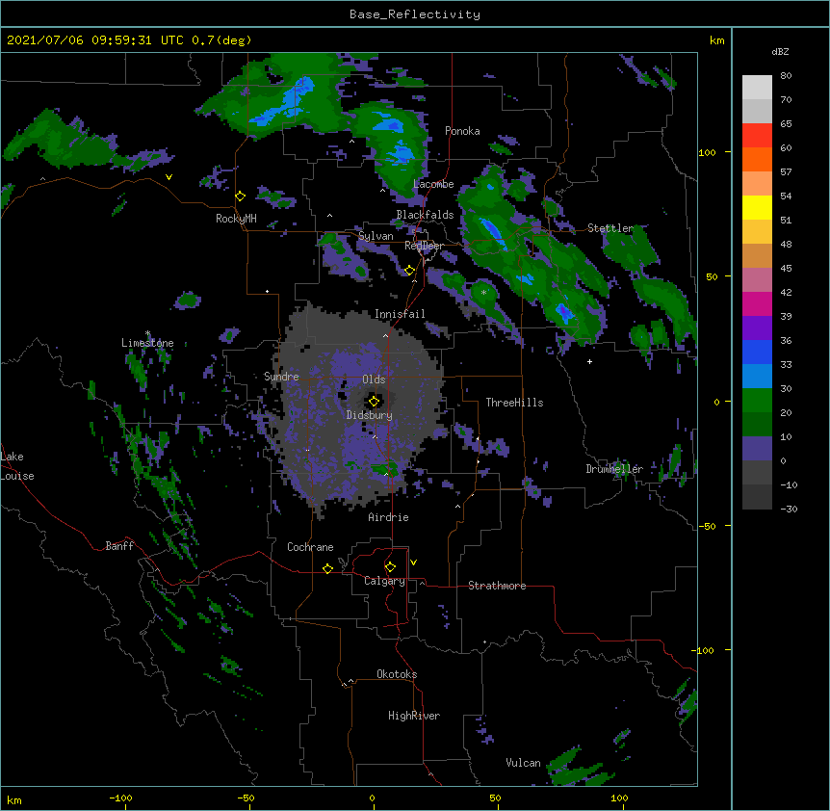Click the radar site diamond marker above Didsbury
830x811 pixels.
point(374,402)
